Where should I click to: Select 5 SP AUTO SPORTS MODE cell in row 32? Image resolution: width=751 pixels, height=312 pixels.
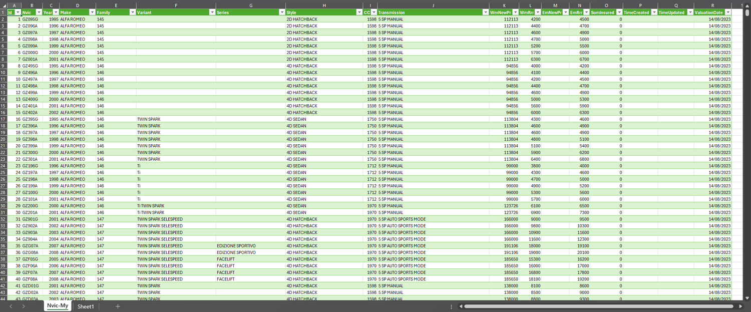[433, 219]
